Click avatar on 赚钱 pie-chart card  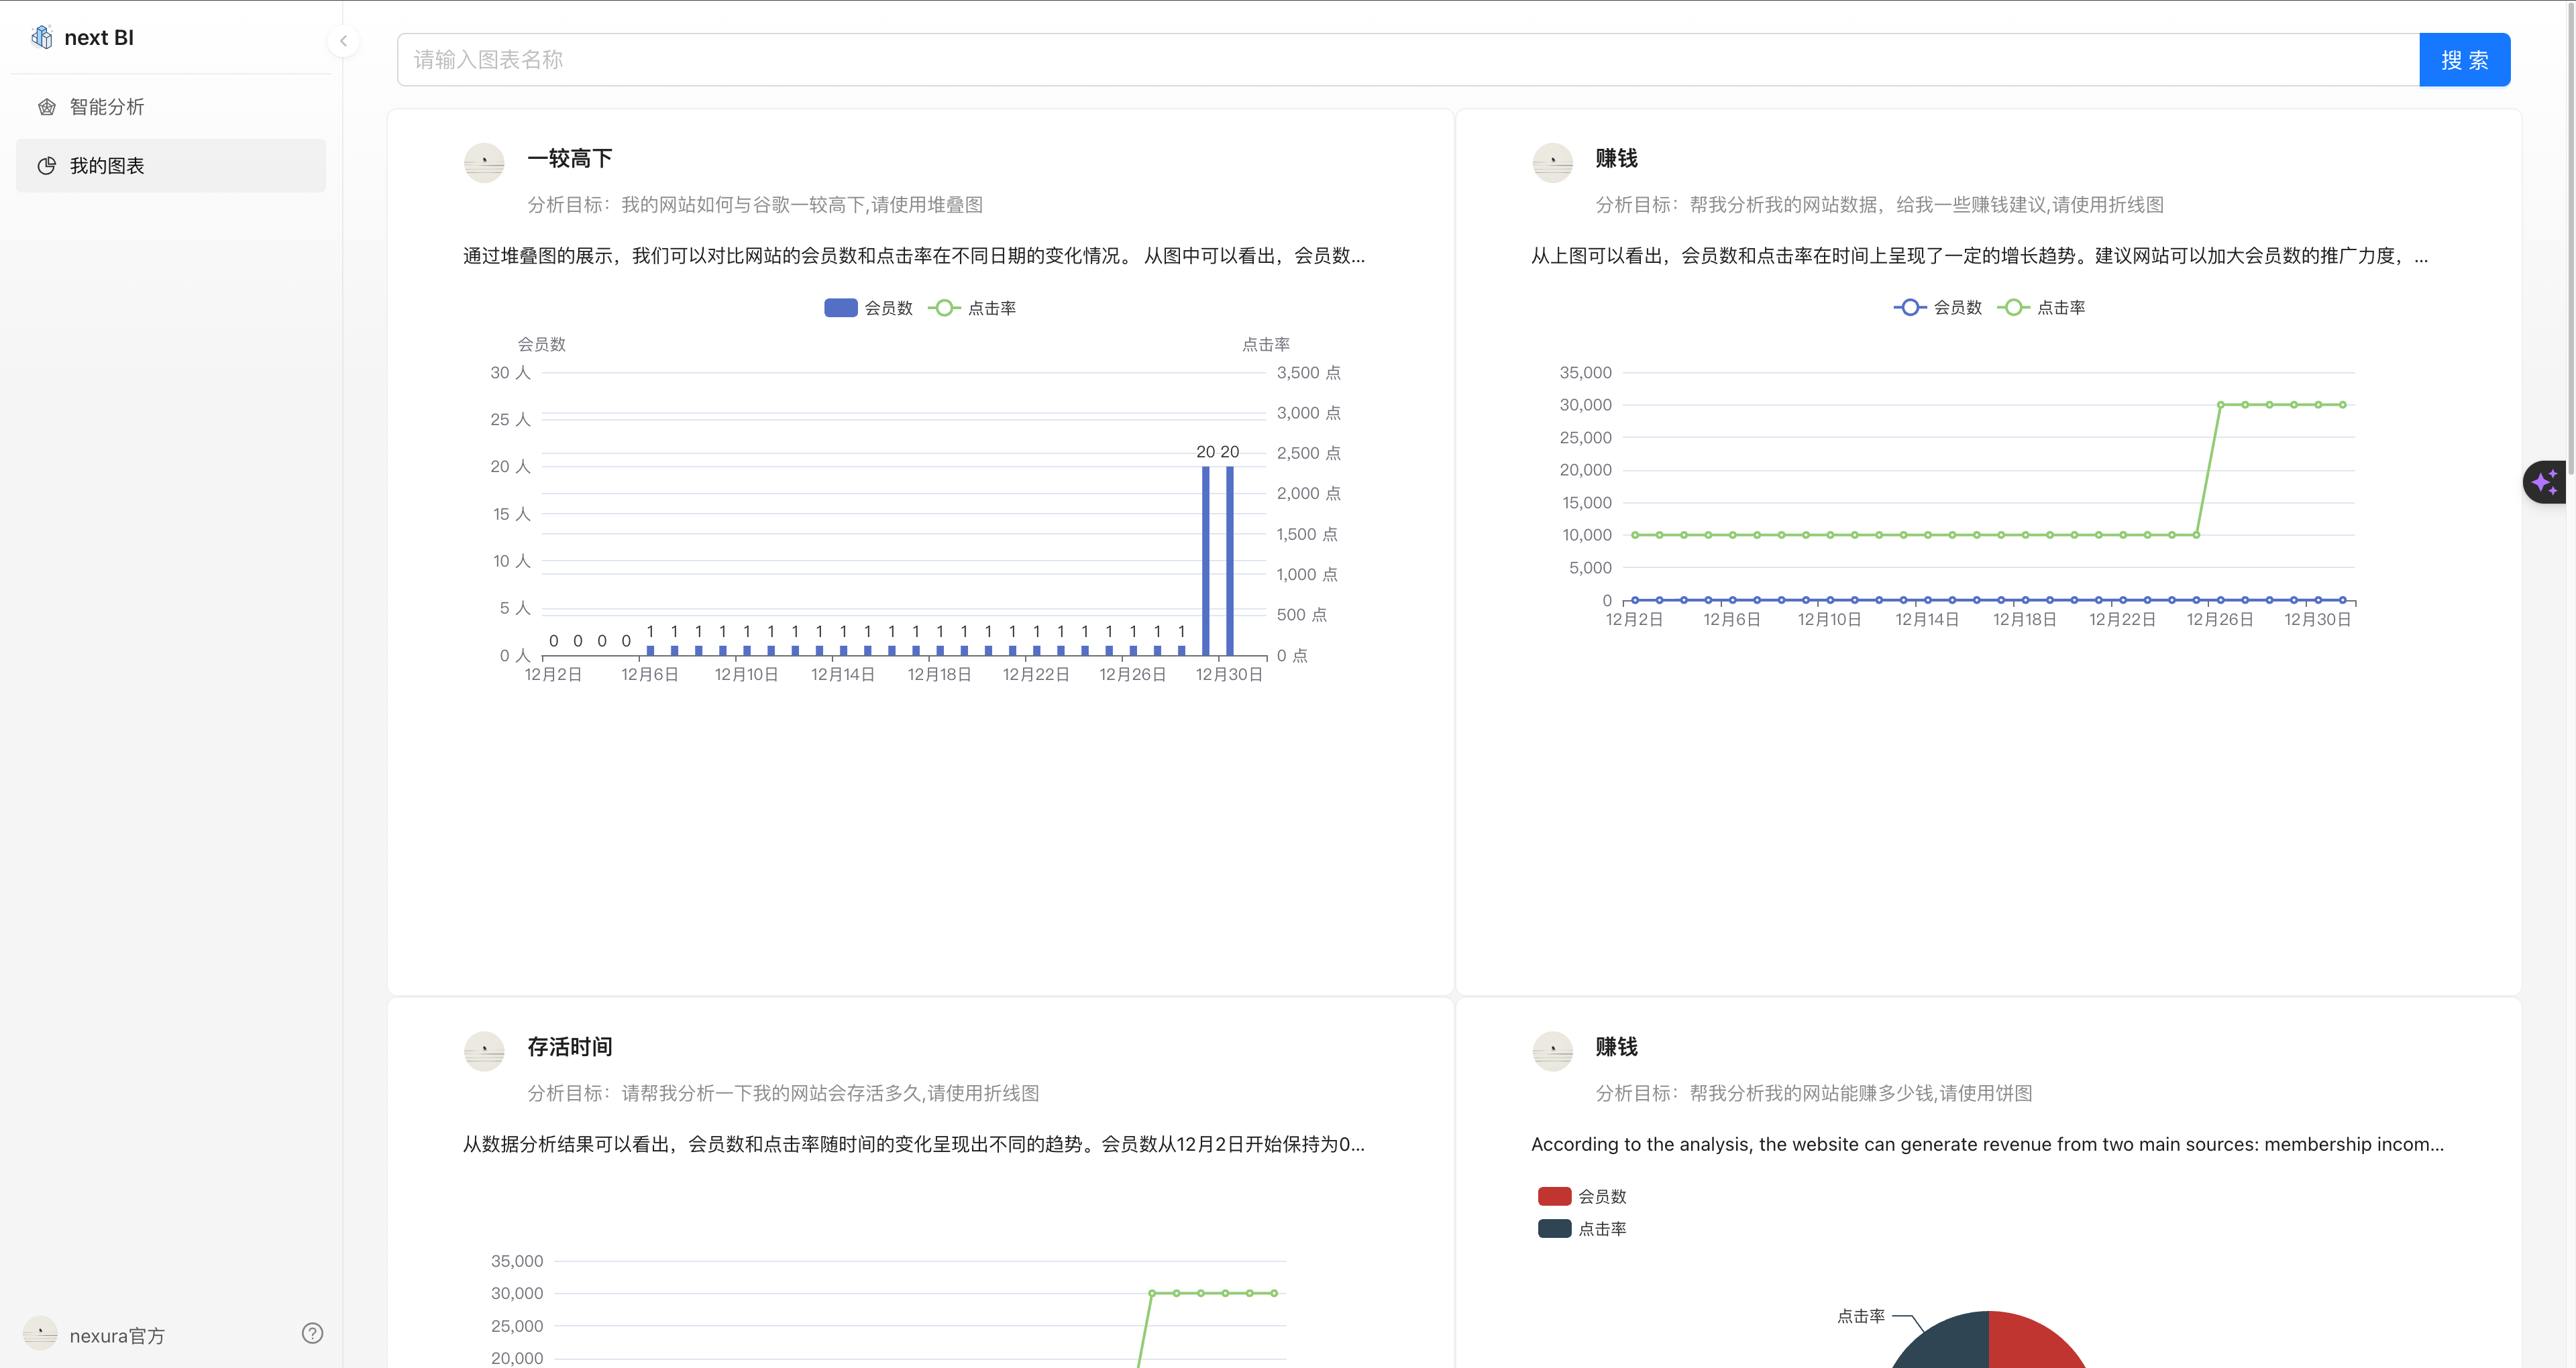coord(1552,1050)
